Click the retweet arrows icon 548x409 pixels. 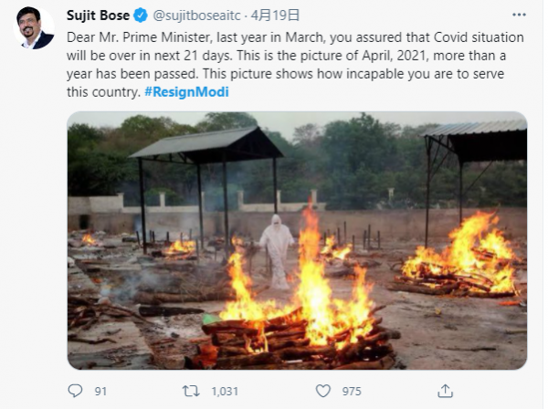pos(190,390)
